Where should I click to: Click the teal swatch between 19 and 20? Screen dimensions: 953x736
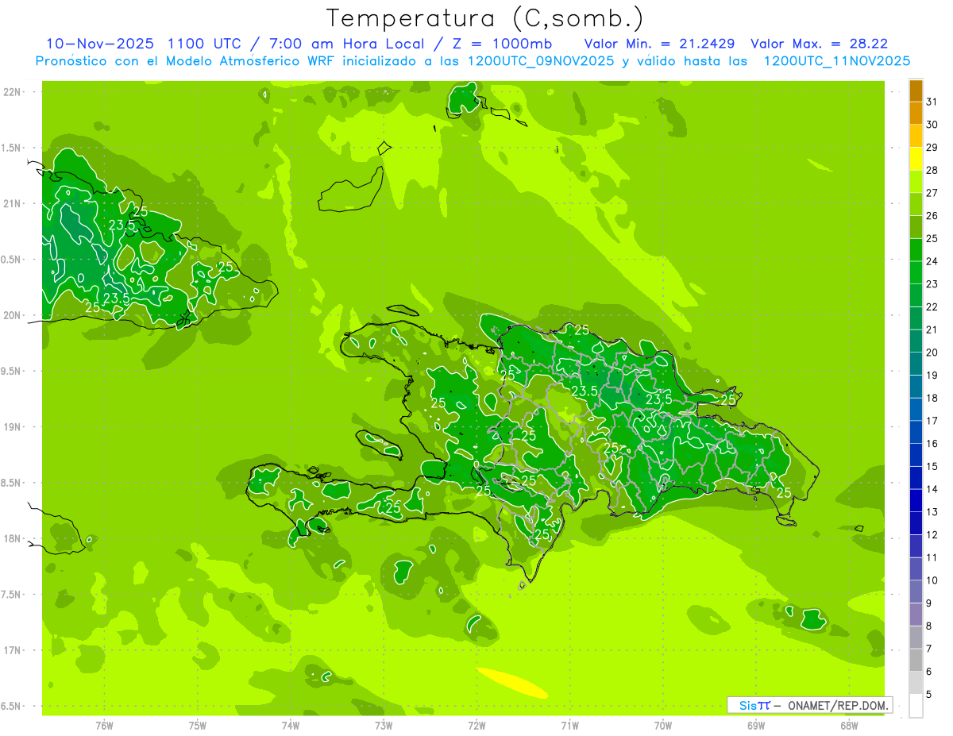tap(916, 364)
